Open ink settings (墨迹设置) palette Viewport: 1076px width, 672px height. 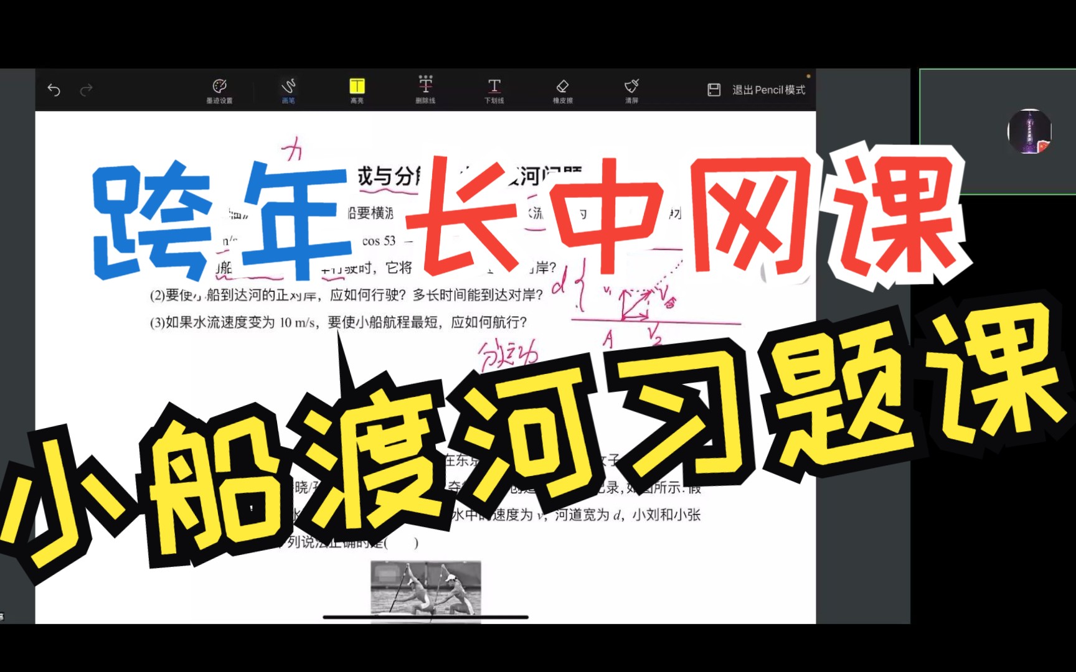(219, 91)
